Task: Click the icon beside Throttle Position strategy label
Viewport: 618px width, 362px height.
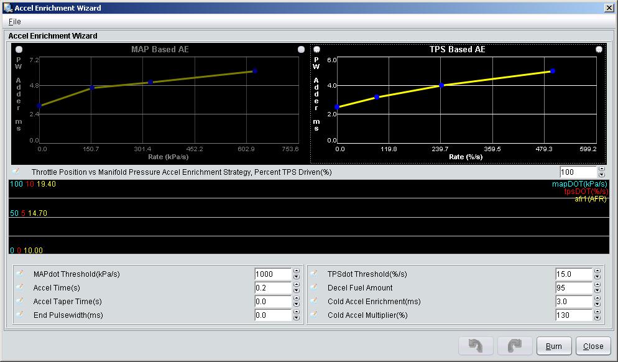Action: tap(17, 172)
